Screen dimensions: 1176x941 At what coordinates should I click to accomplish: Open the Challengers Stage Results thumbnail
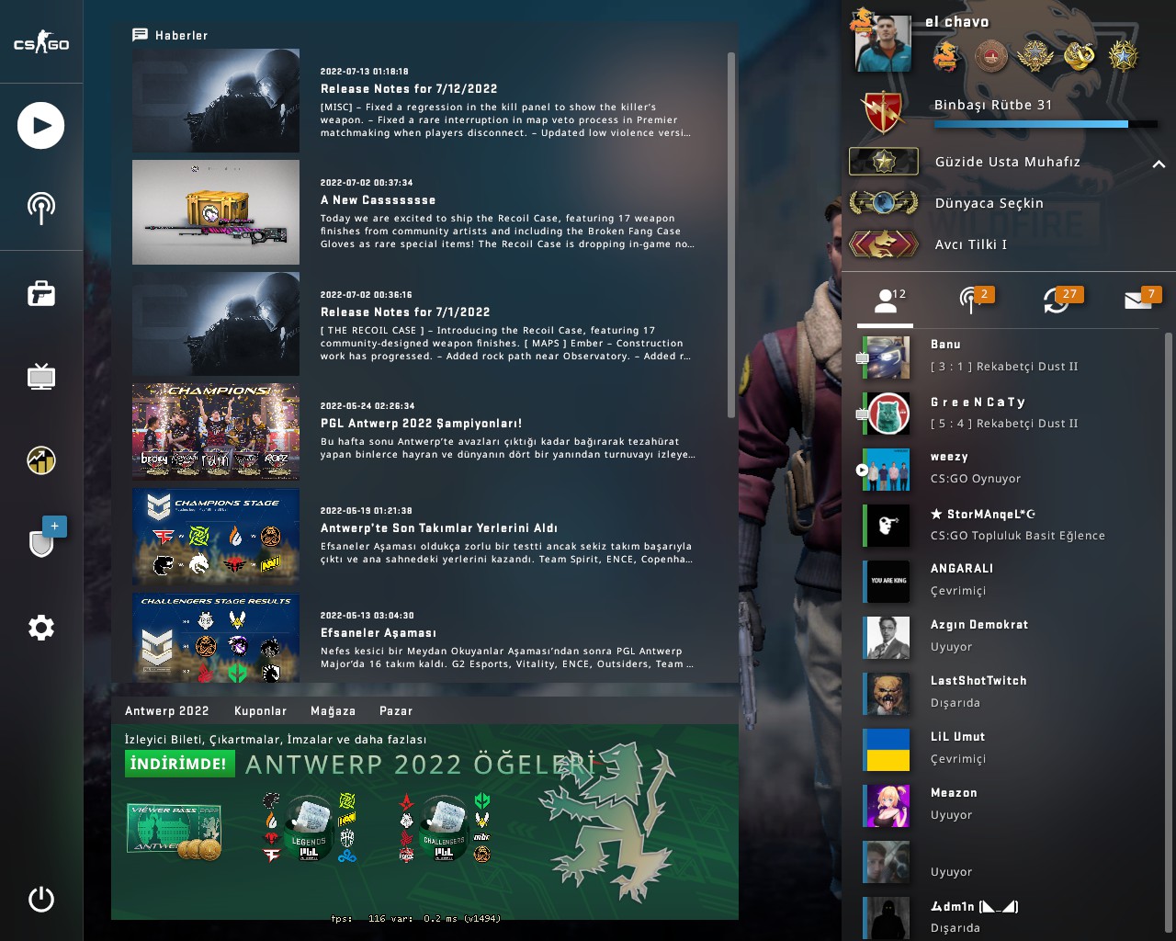pos(216,638)
